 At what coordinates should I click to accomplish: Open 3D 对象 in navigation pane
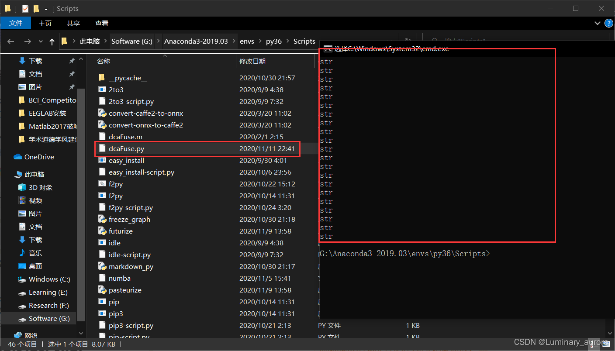(41, 188)
